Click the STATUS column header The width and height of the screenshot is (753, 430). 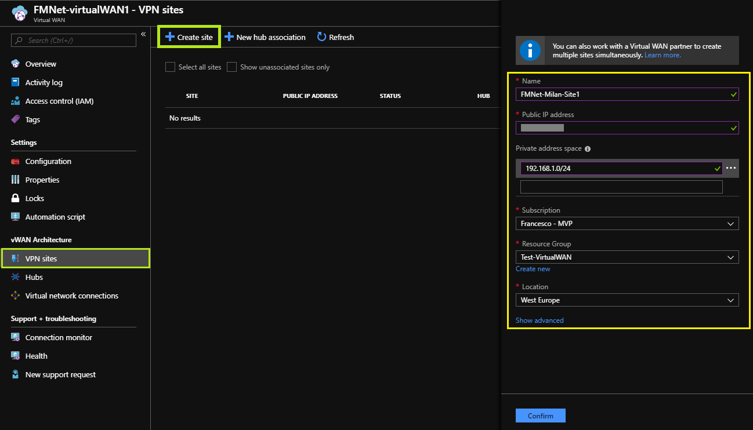click(x=390, y=96)
